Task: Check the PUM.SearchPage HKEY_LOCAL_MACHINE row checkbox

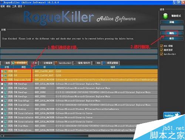Action: click(x=2, y=101)
